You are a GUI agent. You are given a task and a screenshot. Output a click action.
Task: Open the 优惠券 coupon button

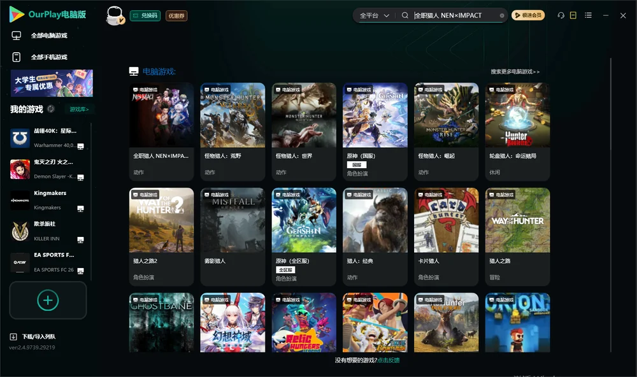[x=176, y=16]
